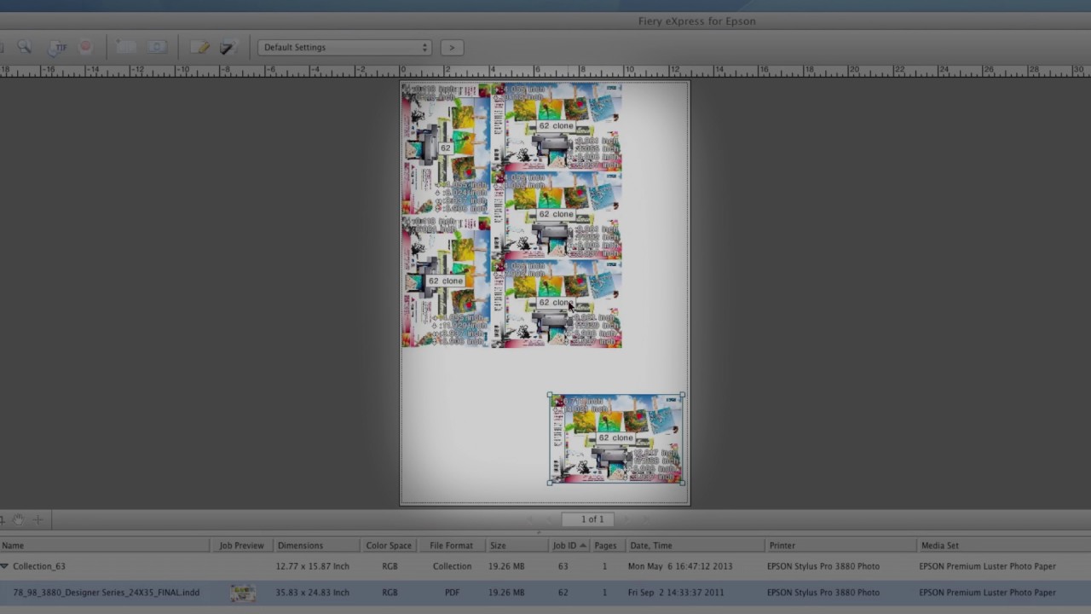The image size is (1091, 614).
Task: Click the "62" label on top-left image
Action: coord(445,148)
